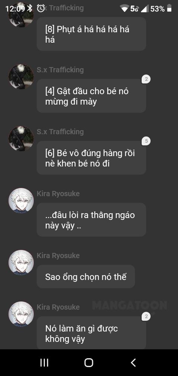Viewport: 178px width, 376px height.
Task: Tap the Android back arrow
Action: tap(133, 363)
